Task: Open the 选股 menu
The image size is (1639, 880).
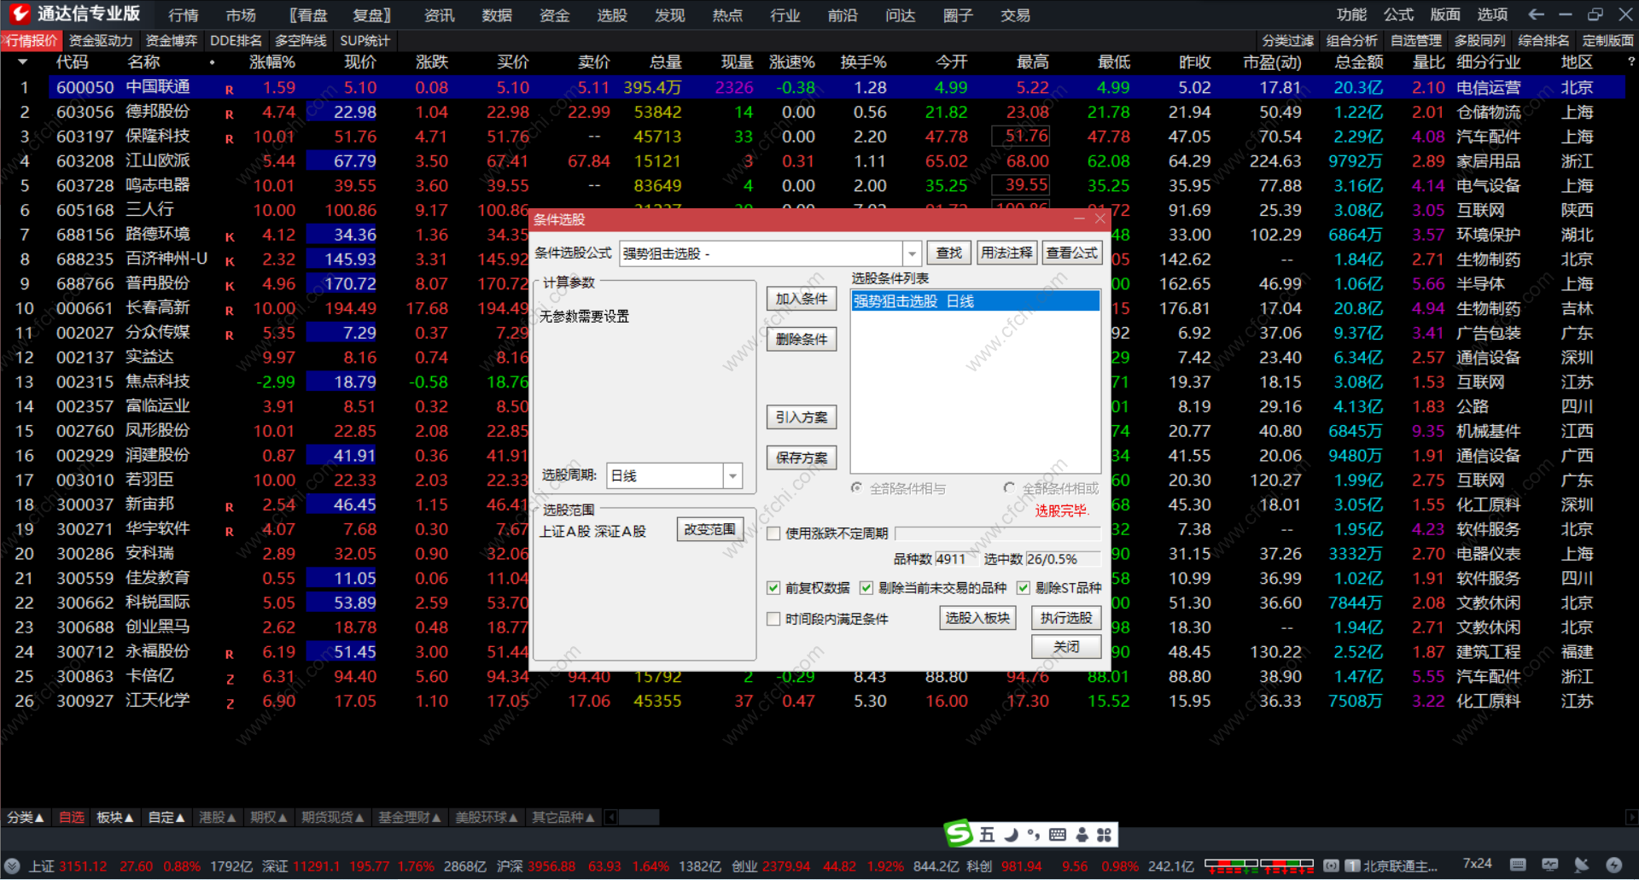Action: [x=612, y=15]
